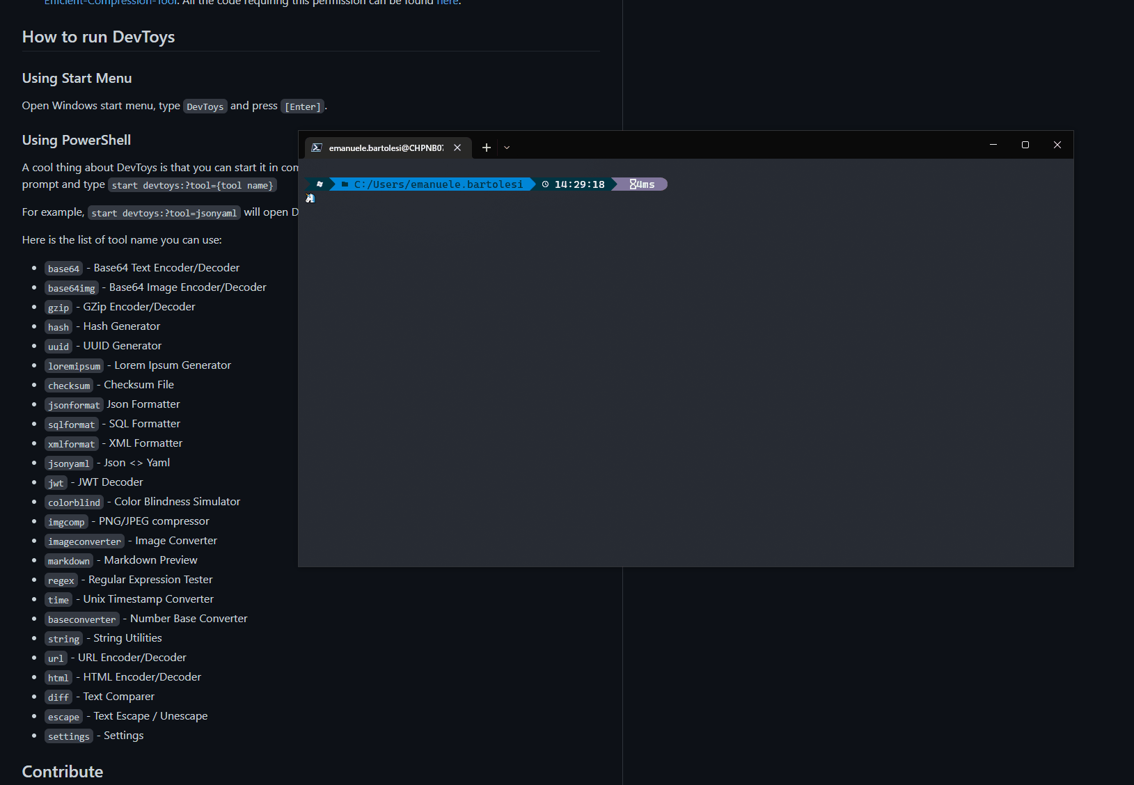Click the 'How to run DevToys' heading
This screenshot has width=1134, height=785.
(x=99, y=37)
